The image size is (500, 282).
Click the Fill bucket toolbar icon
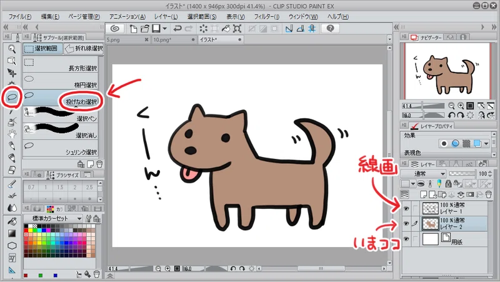pos(226,29)
